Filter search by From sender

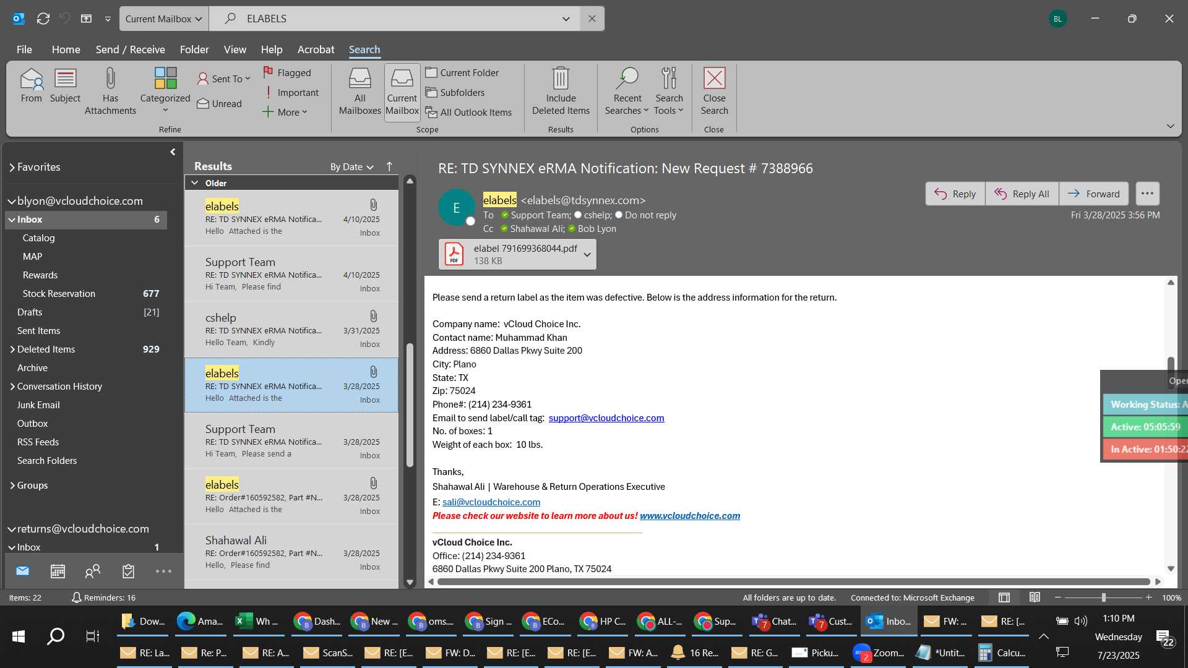click(31, 86)
